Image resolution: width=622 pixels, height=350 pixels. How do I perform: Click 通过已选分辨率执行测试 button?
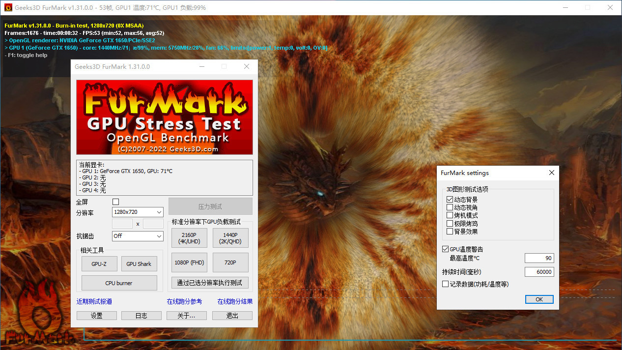210,283
